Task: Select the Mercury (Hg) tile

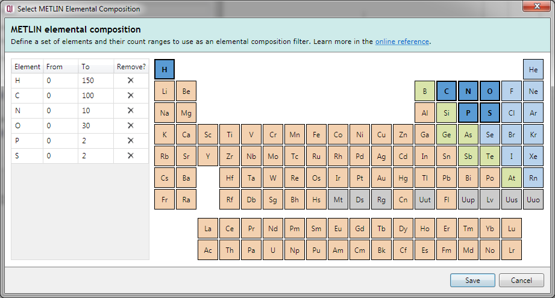Action: pos(403,178)
